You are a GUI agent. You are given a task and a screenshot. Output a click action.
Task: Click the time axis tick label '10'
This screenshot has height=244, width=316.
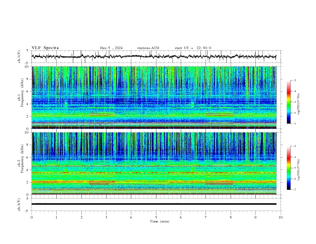point(280,217)
